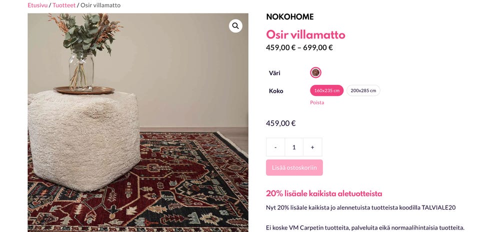Click Poista to clear the selection

click(316, 103)
